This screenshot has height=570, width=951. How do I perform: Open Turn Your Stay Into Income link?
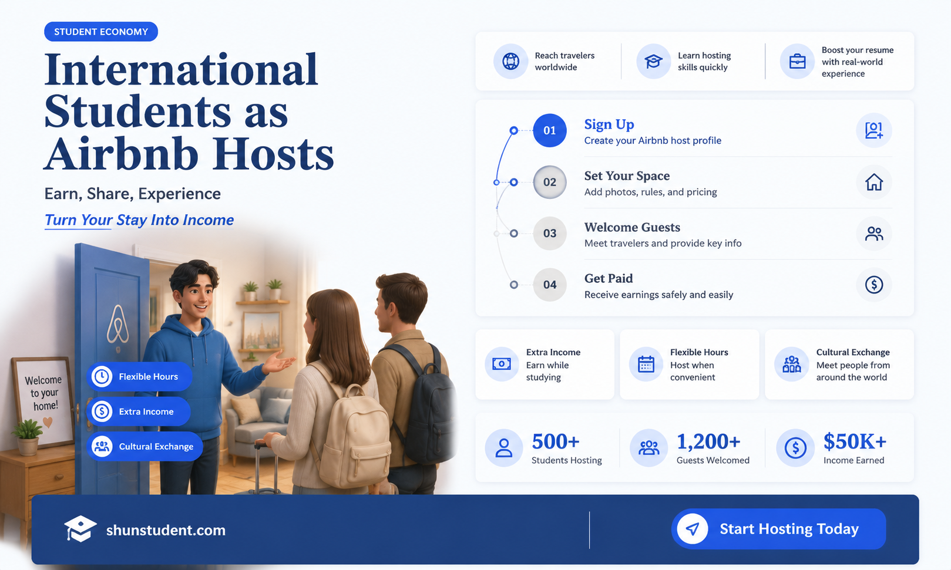coord(139,220)
